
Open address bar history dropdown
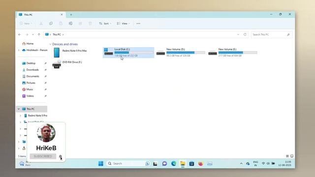238,34
